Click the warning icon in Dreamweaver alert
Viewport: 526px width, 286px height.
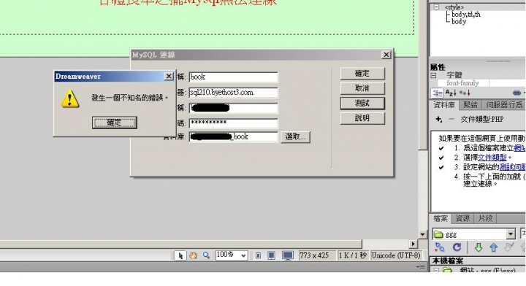(70, 98)
